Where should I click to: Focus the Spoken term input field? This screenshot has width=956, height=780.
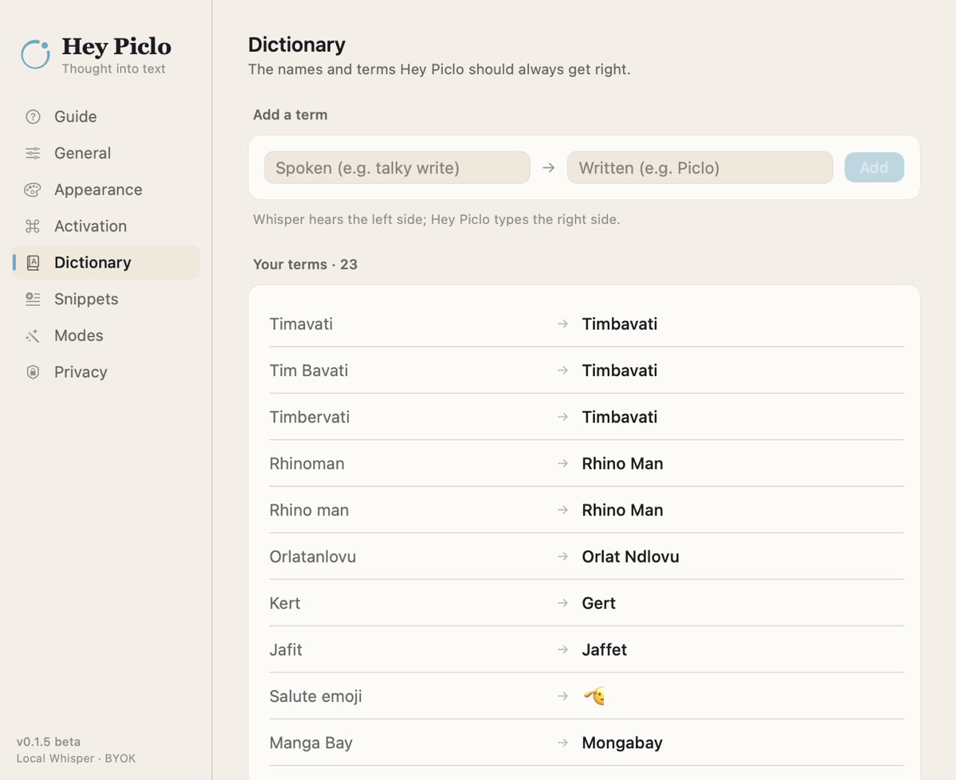tap(397, 168)
